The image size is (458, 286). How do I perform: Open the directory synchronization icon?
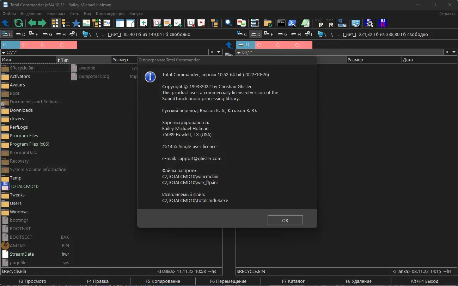point(267,23)
